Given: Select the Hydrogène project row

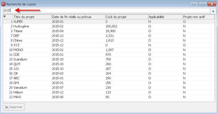Looking at the screenshot, I should click(x=109, y=26).
